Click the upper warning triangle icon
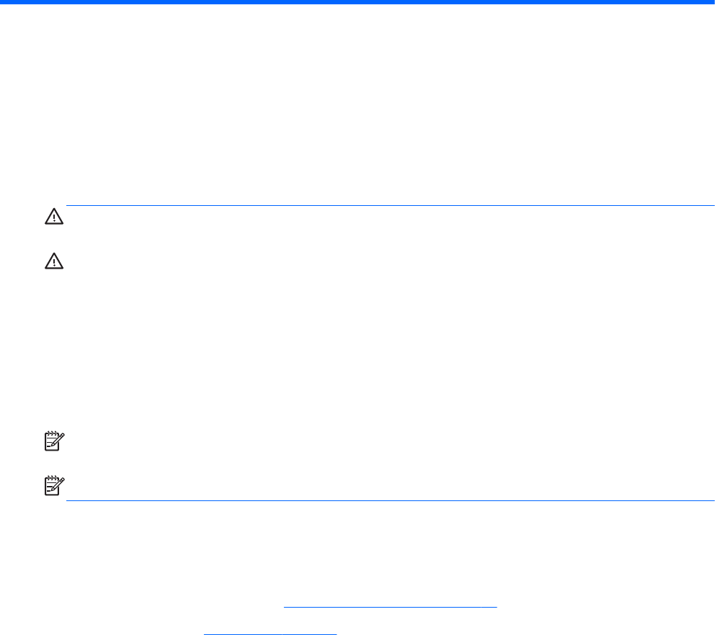Viewport: 715px width, 635px height. 55,215
